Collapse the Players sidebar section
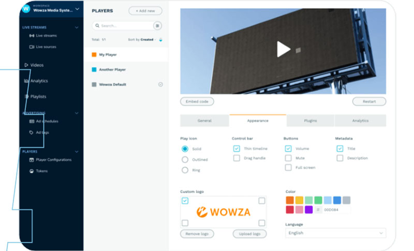Image resolution: width=414 pixels, height=251 pixels. pos(77,152)
